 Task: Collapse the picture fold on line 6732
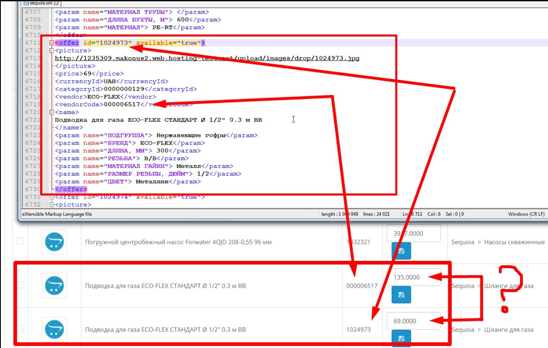(x=52, y=205)
